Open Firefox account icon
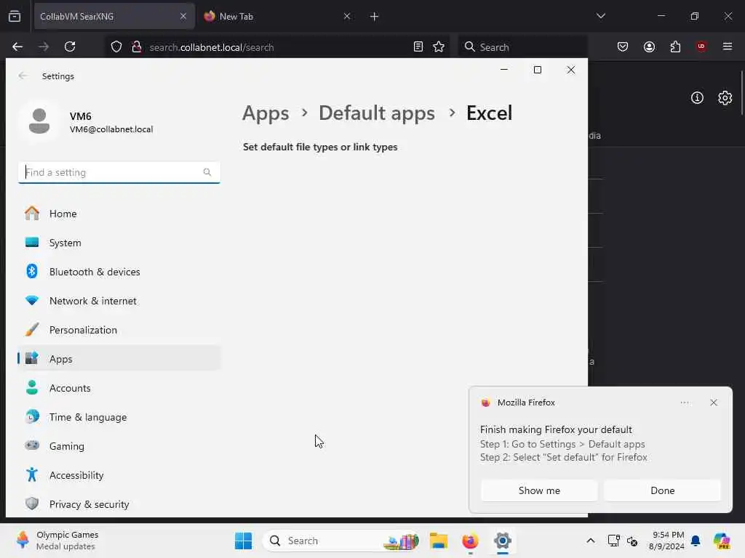Image resolution: width=745 pixels, height=558 pixels. pyautogui.click(x=649, y=46)
